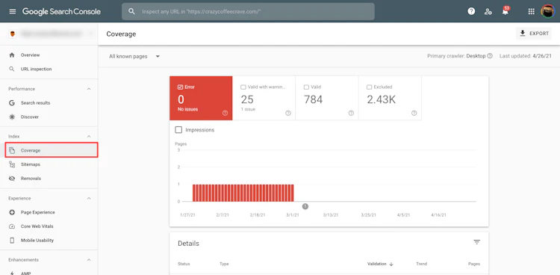Open help icon on Valid card
Screen dimensions: 560x275
coord(351,113)
